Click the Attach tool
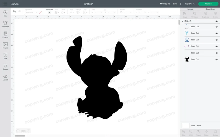 pyautogui.click(x=198, y=133)
